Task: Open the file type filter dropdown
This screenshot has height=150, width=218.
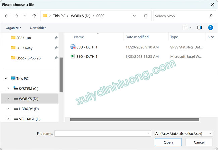Action: (183, 134)
